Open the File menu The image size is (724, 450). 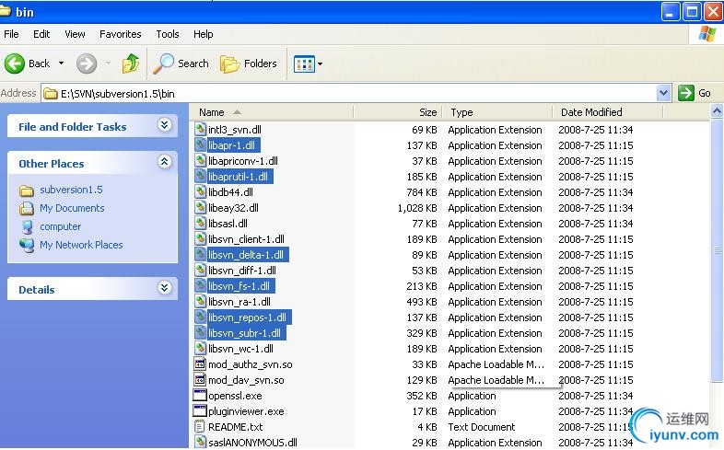[11, 34]
